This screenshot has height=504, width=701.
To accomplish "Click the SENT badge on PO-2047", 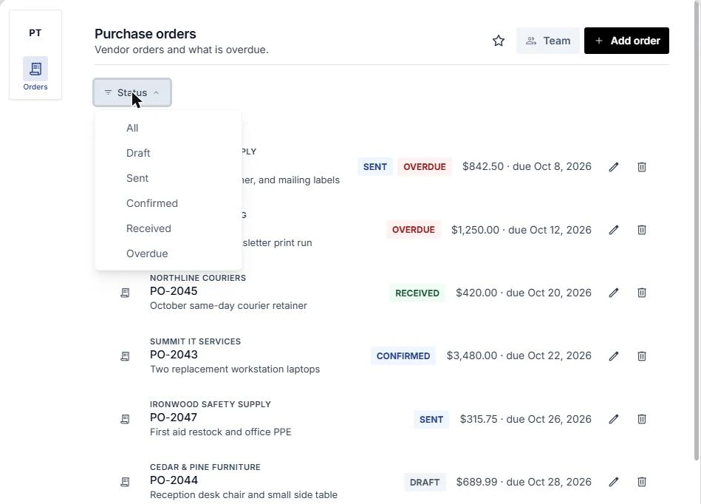I will [431, 420].
